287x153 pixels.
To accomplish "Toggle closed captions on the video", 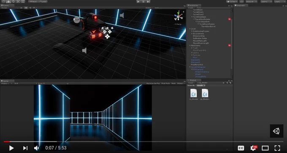I will point(241,148).
